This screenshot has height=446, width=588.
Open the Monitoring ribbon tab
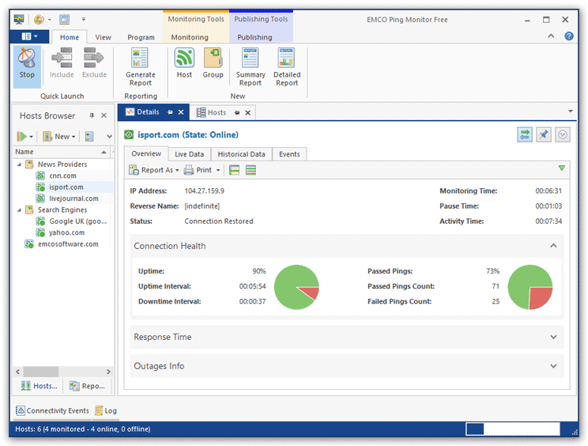[x=190, y=37]
